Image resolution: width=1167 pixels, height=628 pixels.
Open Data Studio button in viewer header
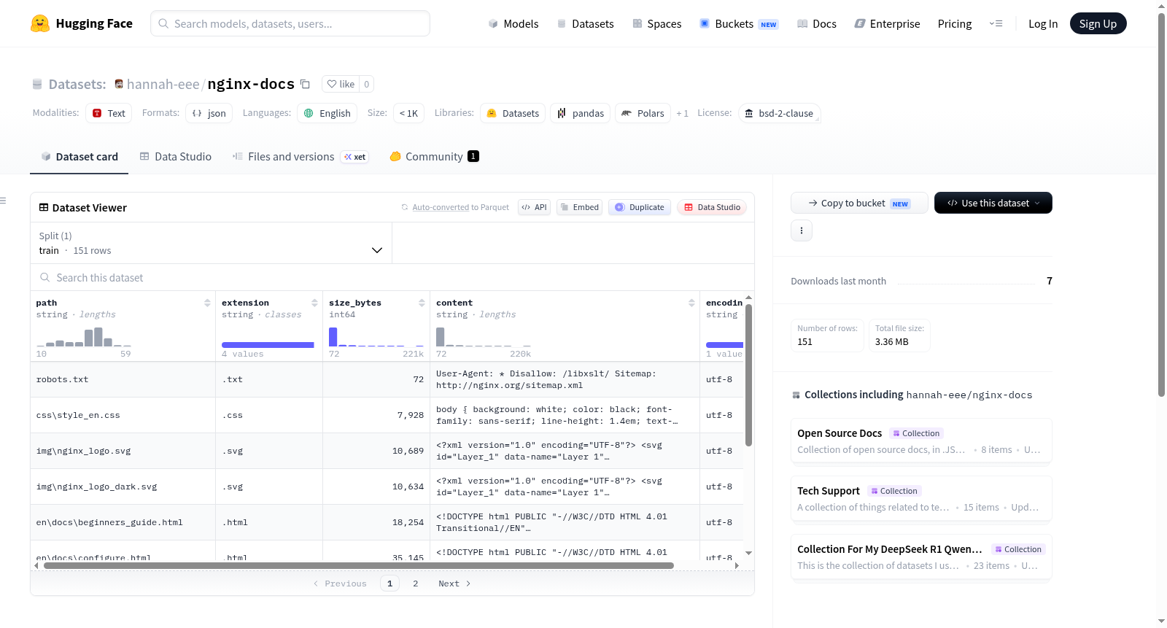pyautogui.click(x=712, y=207)
